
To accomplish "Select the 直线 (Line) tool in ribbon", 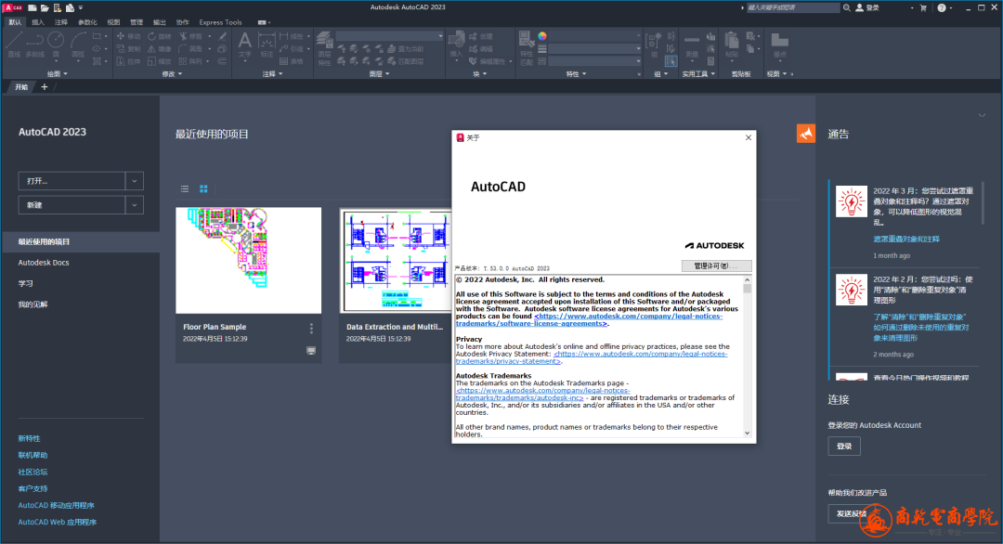I will pyautogui.click(x=14, y=42).
